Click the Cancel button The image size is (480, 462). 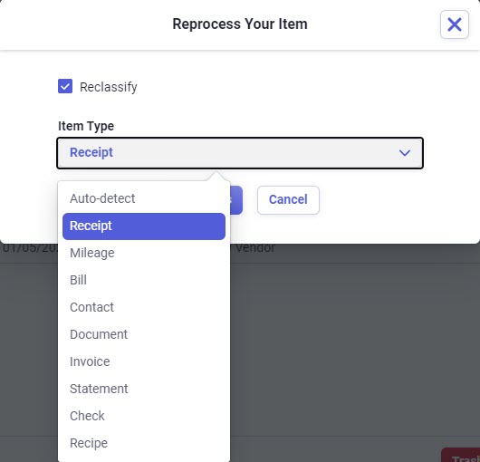(288, 200)
